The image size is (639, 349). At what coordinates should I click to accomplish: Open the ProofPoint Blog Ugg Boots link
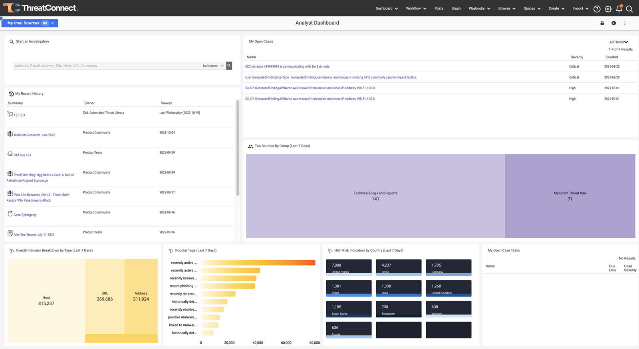40,177
